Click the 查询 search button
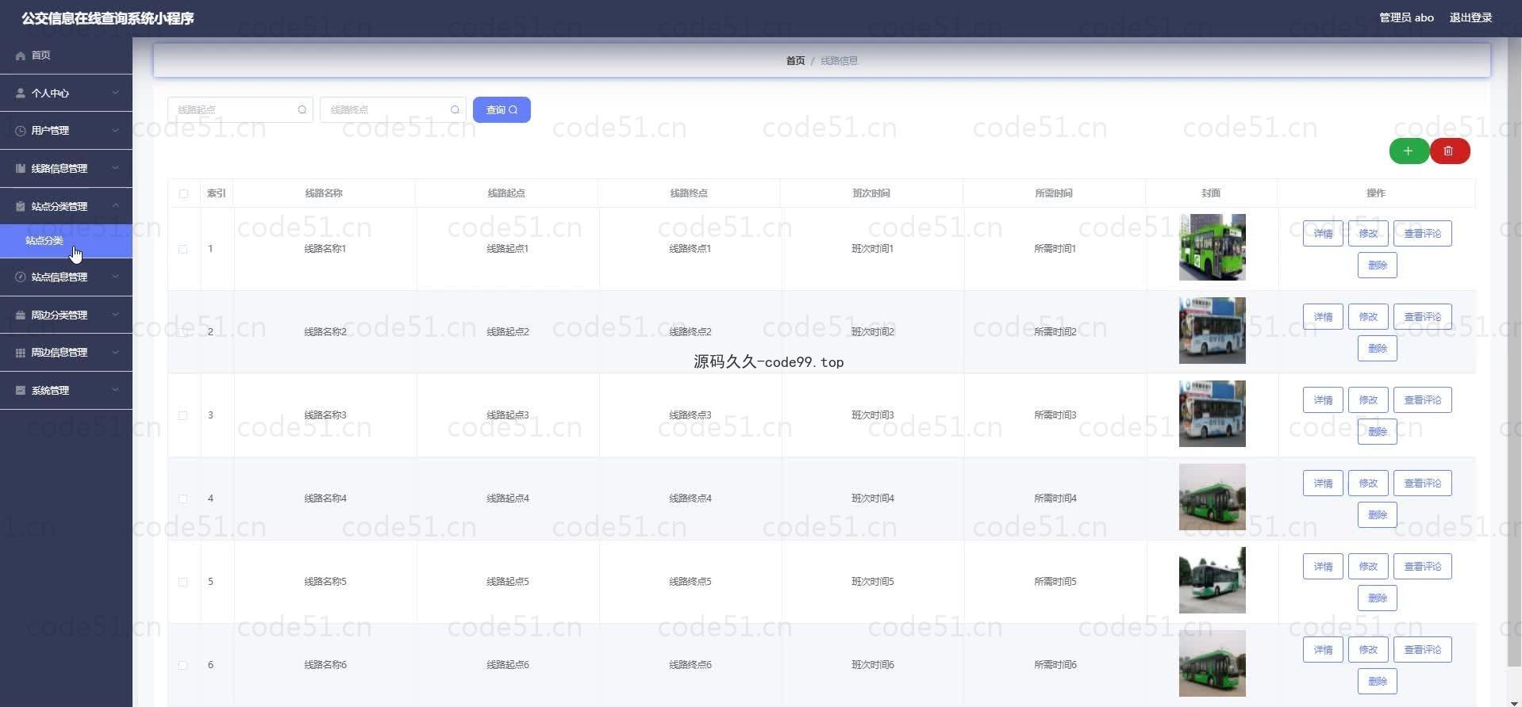The width and height of the screenshot is (1522, 707). tap(502, 109)
